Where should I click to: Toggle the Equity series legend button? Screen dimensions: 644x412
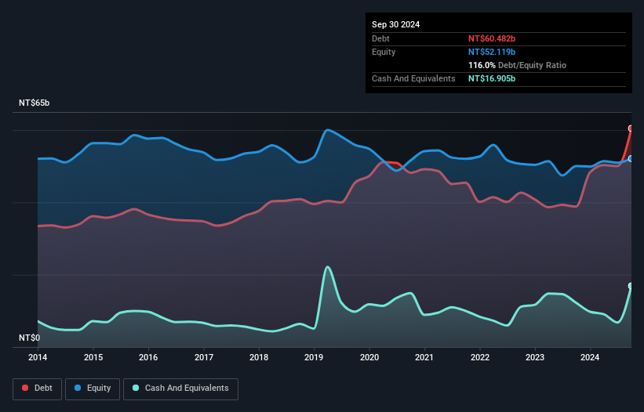(x=93, y=389)
